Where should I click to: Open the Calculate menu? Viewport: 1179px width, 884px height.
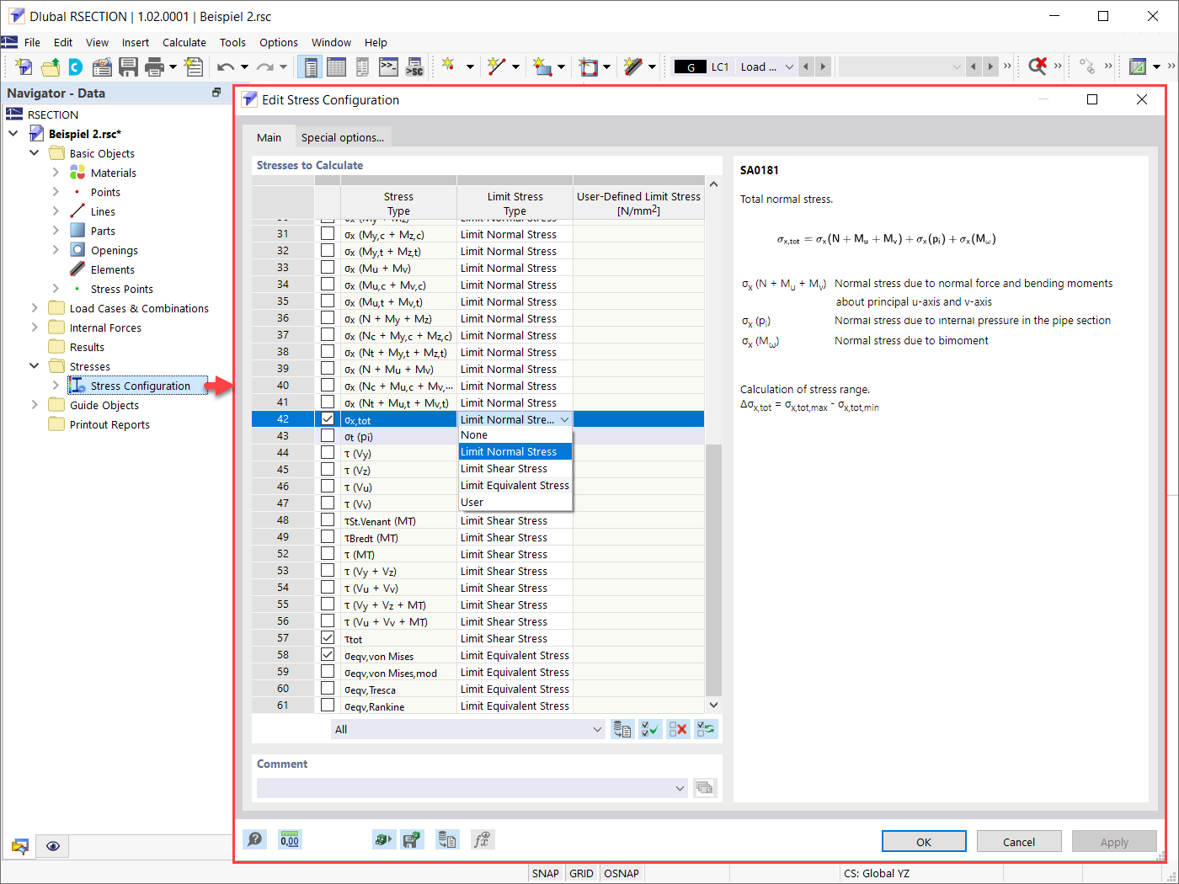[184, 42]
